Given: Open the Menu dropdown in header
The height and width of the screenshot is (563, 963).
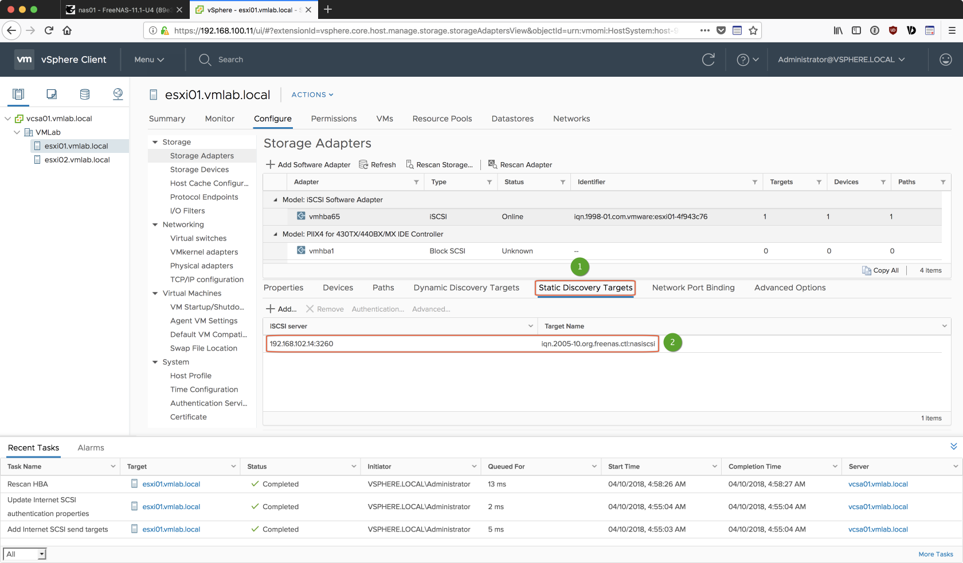Looking at the screenshot, I should (x=149, y=60).
